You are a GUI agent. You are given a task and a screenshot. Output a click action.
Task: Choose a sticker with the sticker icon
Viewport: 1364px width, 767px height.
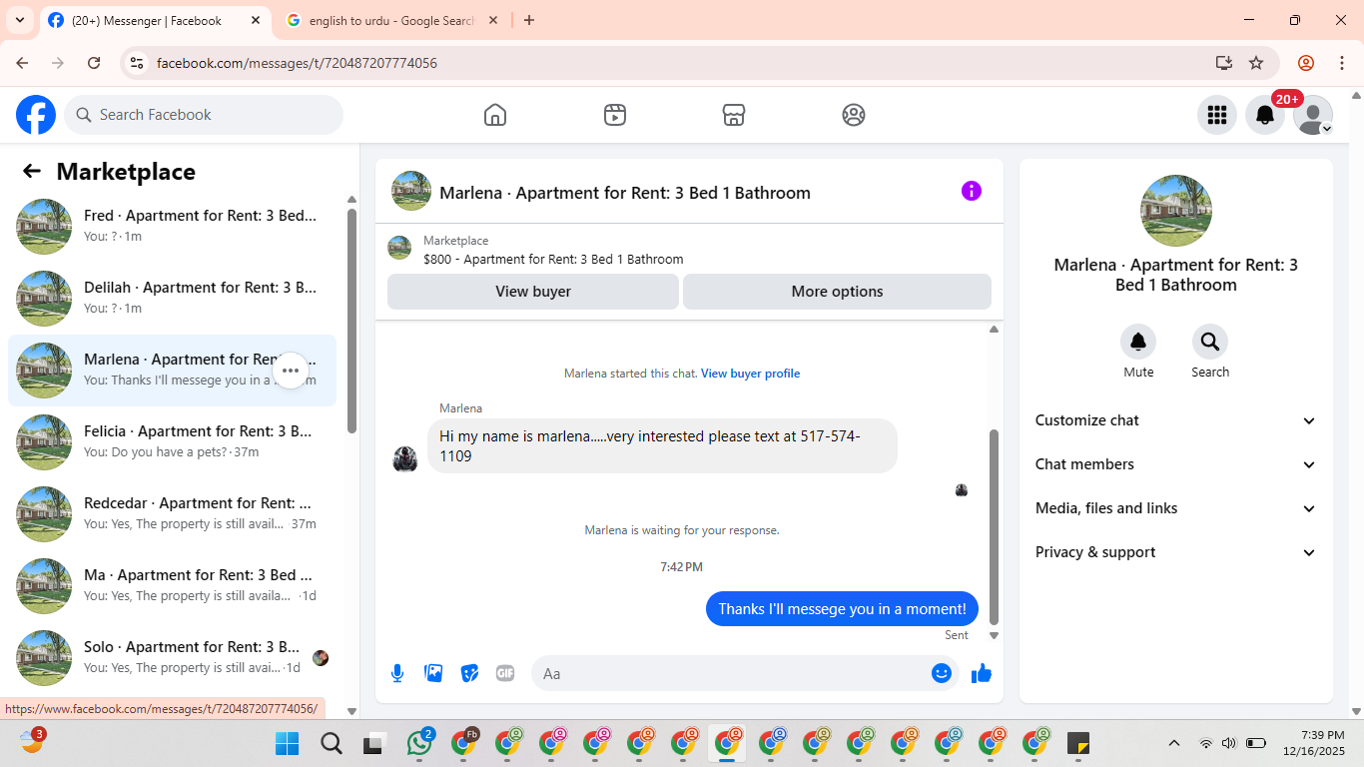(469, 673)
